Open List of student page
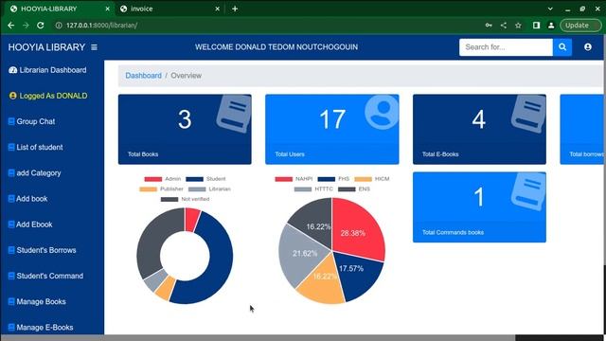The height and width of the screenshot is (341, 606). point(40,148)
